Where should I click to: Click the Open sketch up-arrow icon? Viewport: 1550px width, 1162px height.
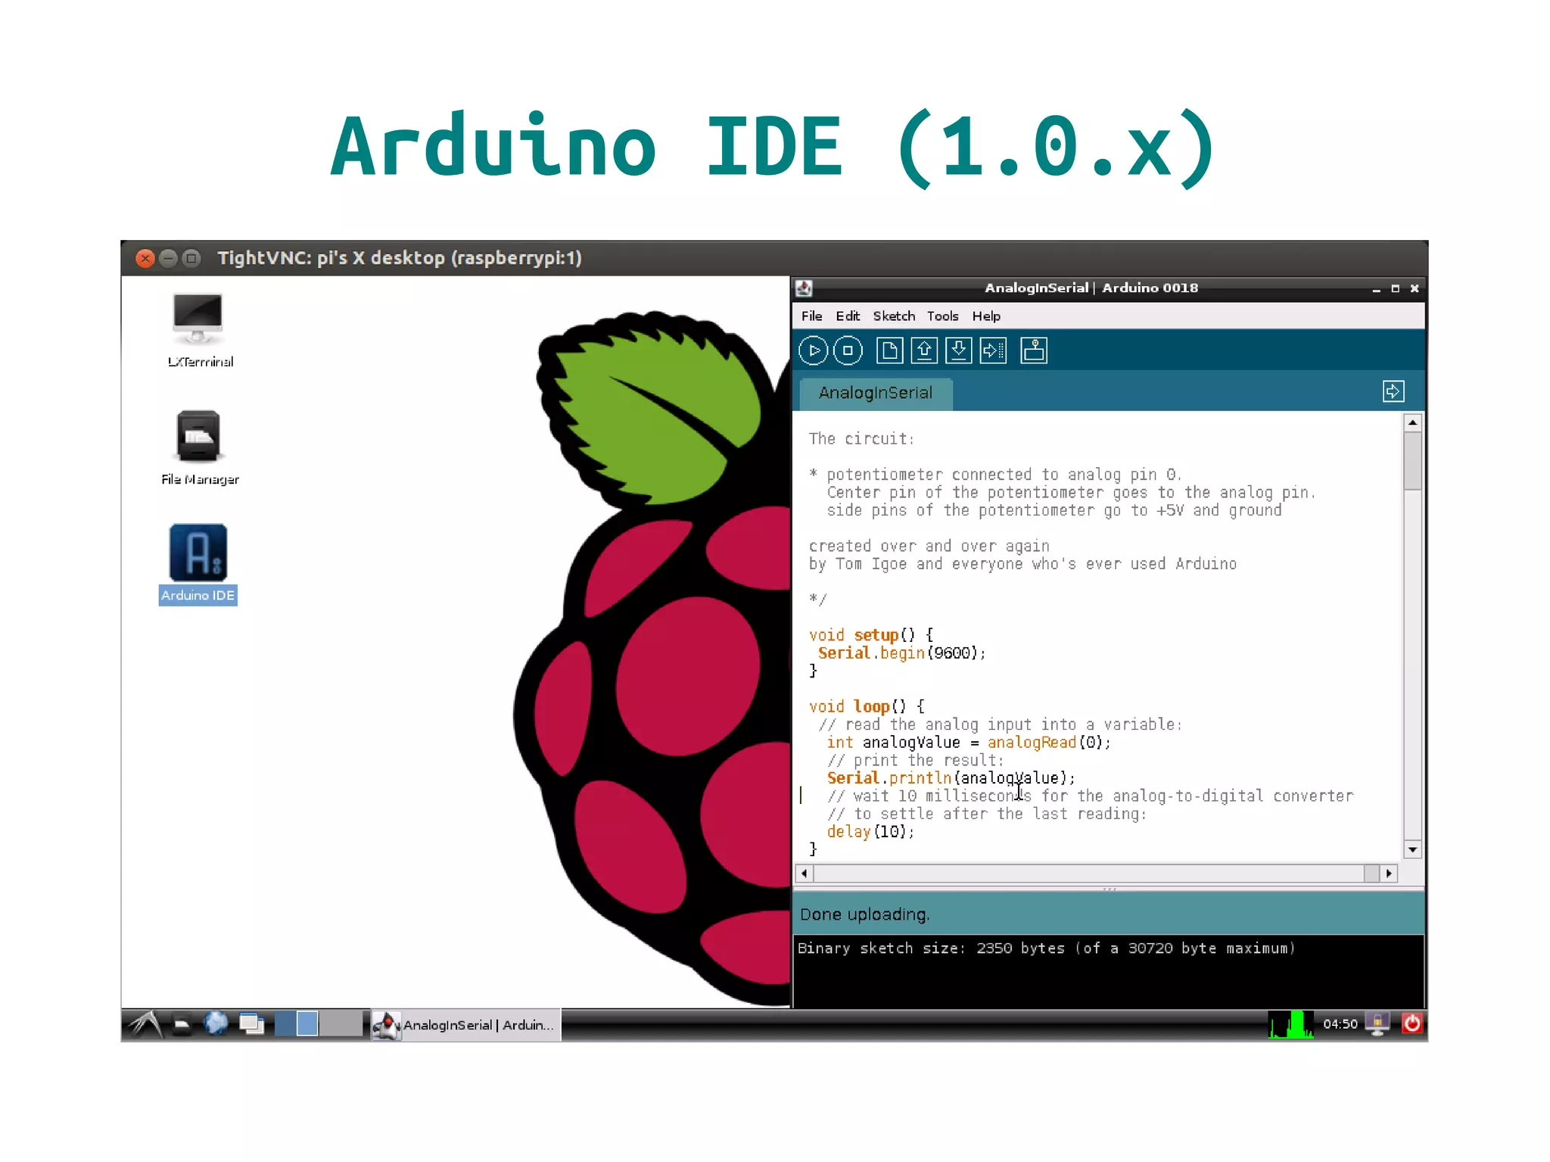(924, 350)
